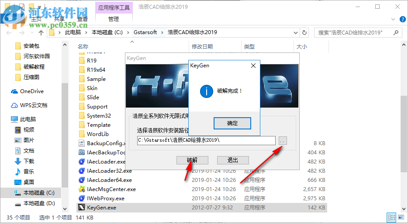Select 本地磁盘 (D:) in navigation pane
This screenshot has width=408, height=223.
tap(39, 203)
